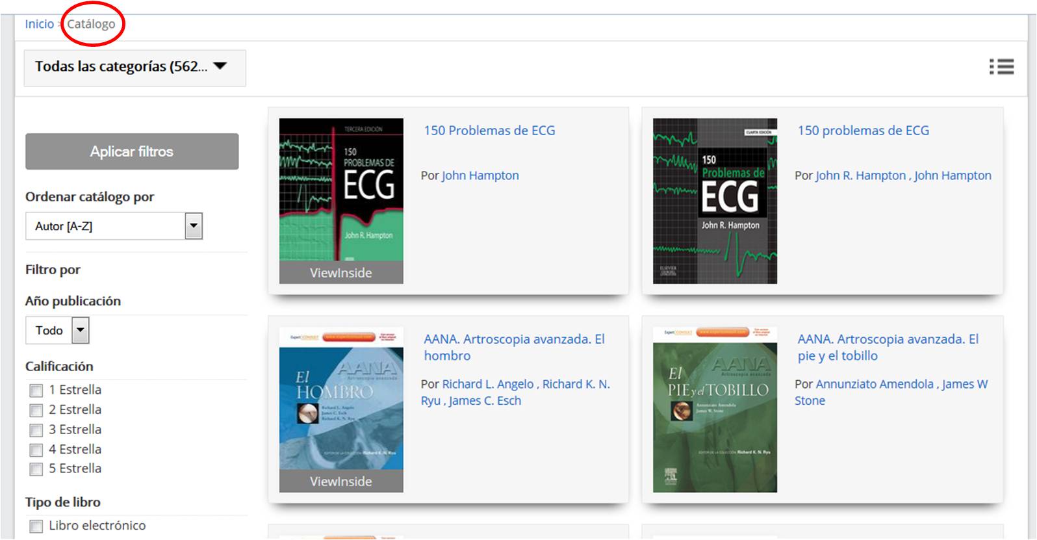Viewport: 1037px width, 540px height.
Task: Open author link Annunziato Amendola
Action: click(x=874, y=384)
